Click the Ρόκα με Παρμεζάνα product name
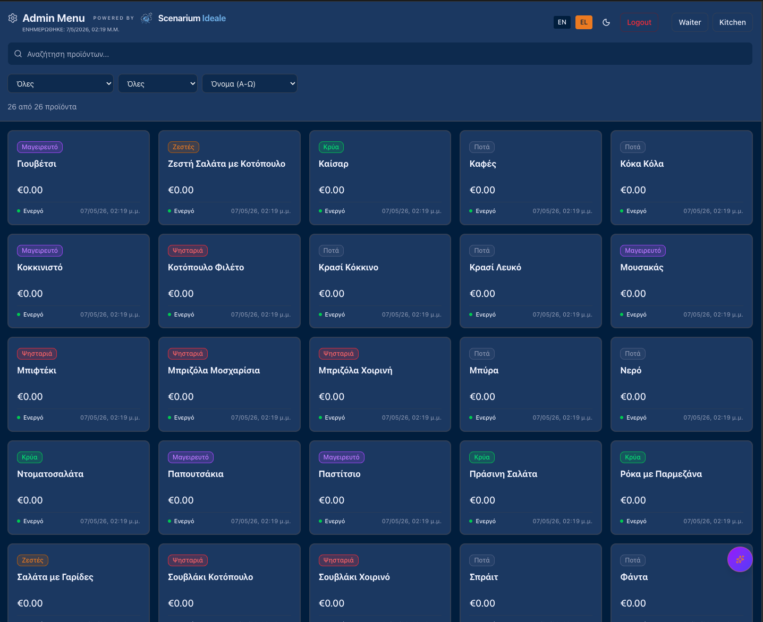The height and width of the screenshot is (622, 763). [x=661, y=474]
